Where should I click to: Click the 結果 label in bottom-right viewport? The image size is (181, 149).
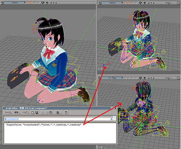(x=100, y=148)
